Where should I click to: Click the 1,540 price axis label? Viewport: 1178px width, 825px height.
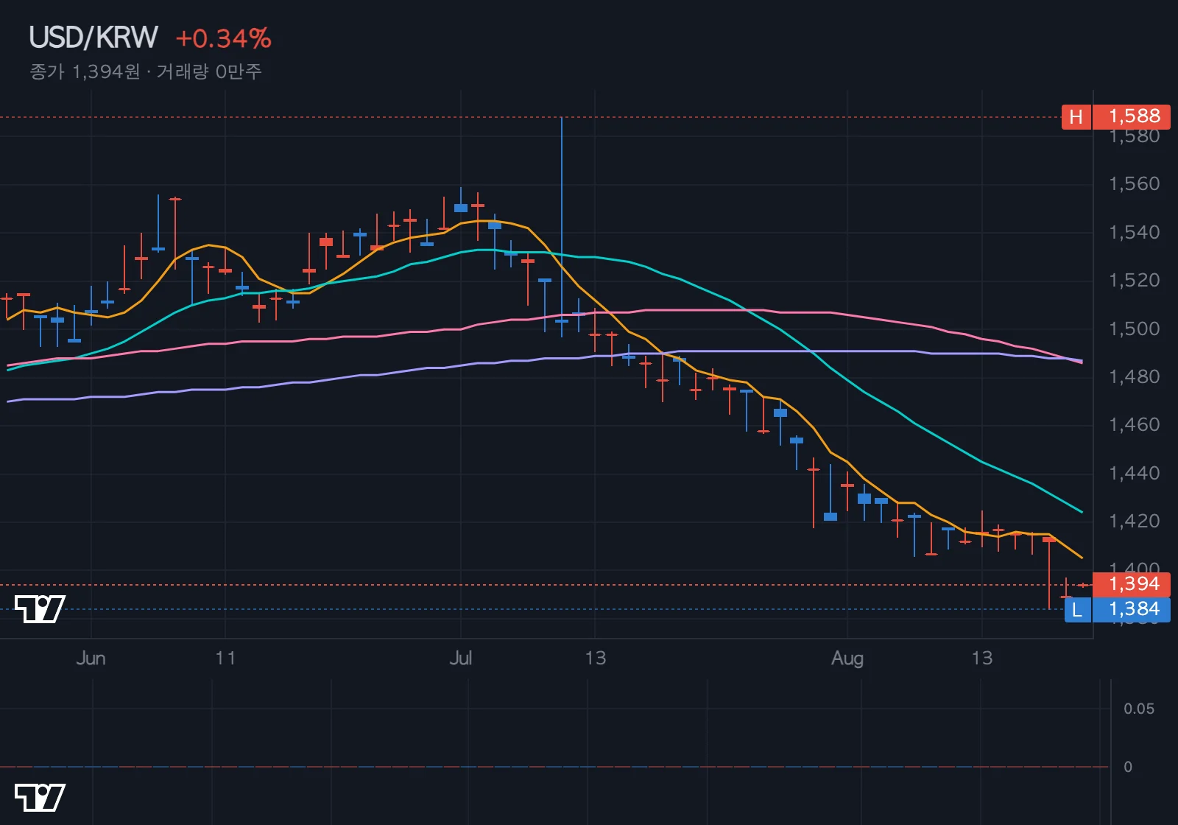[x=1134, y=232]
